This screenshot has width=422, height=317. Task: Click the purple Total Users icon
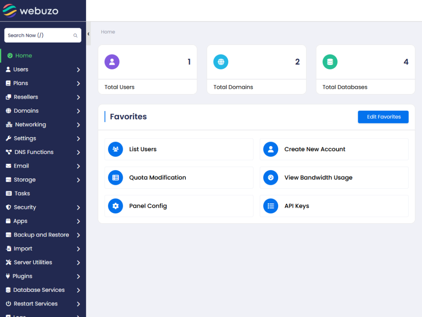coord(112,62)
